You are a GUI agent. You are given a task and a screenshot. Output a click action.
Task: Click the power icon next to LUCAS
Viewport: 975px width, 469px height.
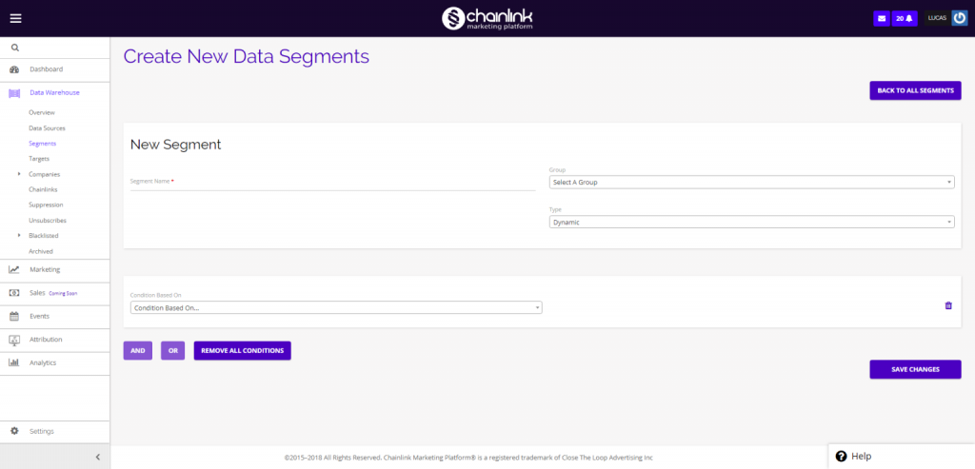(x=960, y=18)
